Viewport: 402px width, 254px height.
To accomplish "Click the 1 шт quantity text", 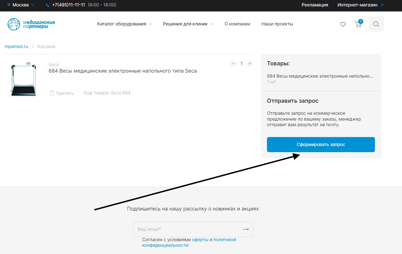I will tap(271, 82).
